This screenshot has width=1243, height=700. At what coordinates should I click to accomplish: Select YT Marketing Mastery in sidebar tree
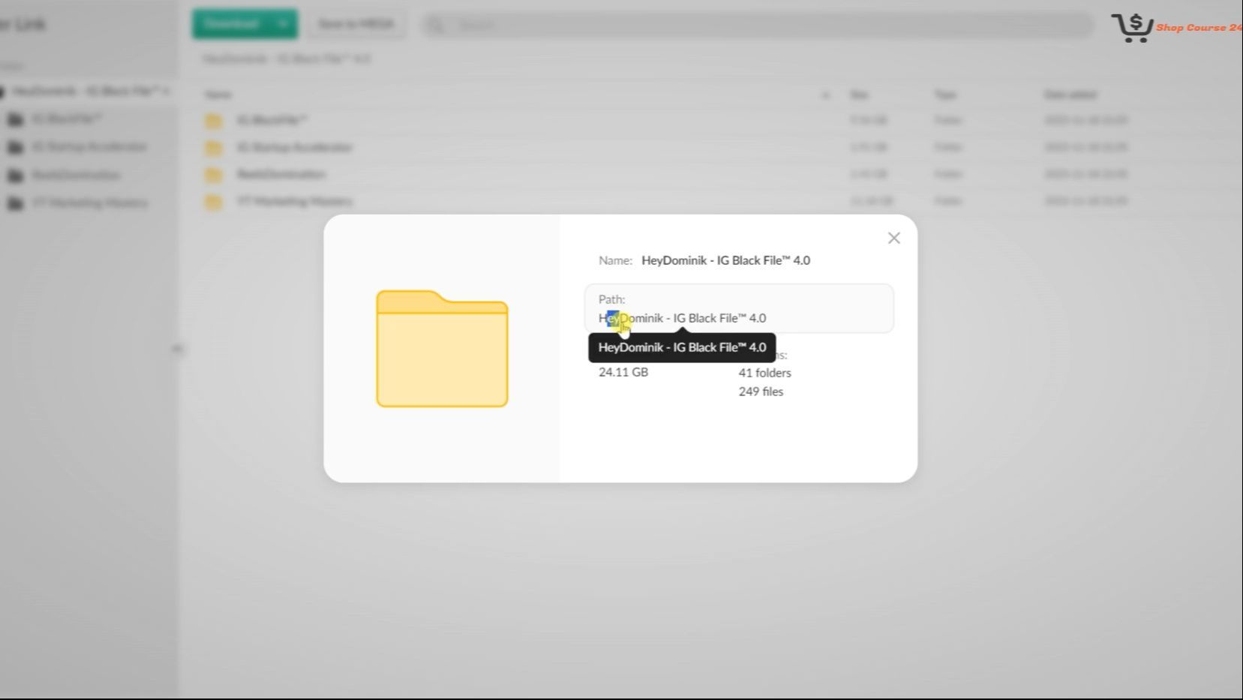coord(89,203)
